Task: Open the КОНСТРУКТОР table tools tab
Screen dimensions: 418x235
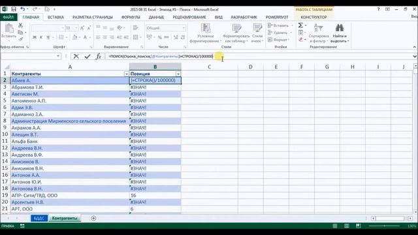Action: 313,17
